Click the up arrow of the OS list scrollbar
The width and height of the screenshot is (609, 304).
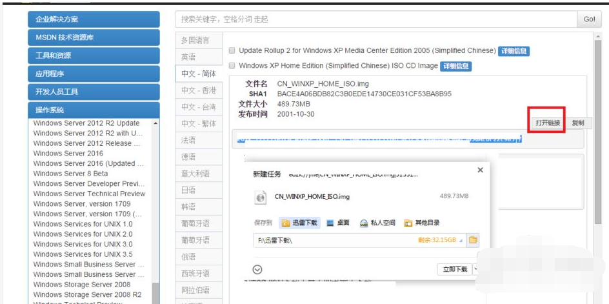(155, 123)
